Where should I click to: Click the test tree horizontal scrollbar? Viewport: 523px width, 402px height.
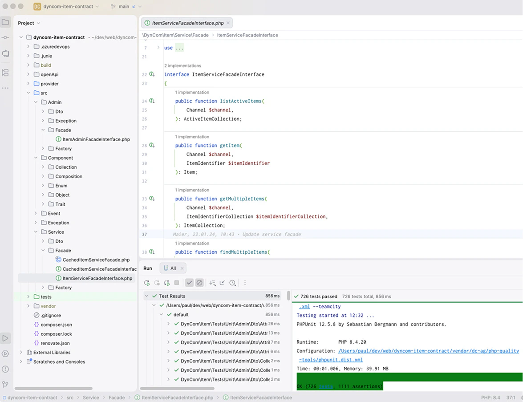click(x=177, y=388)
